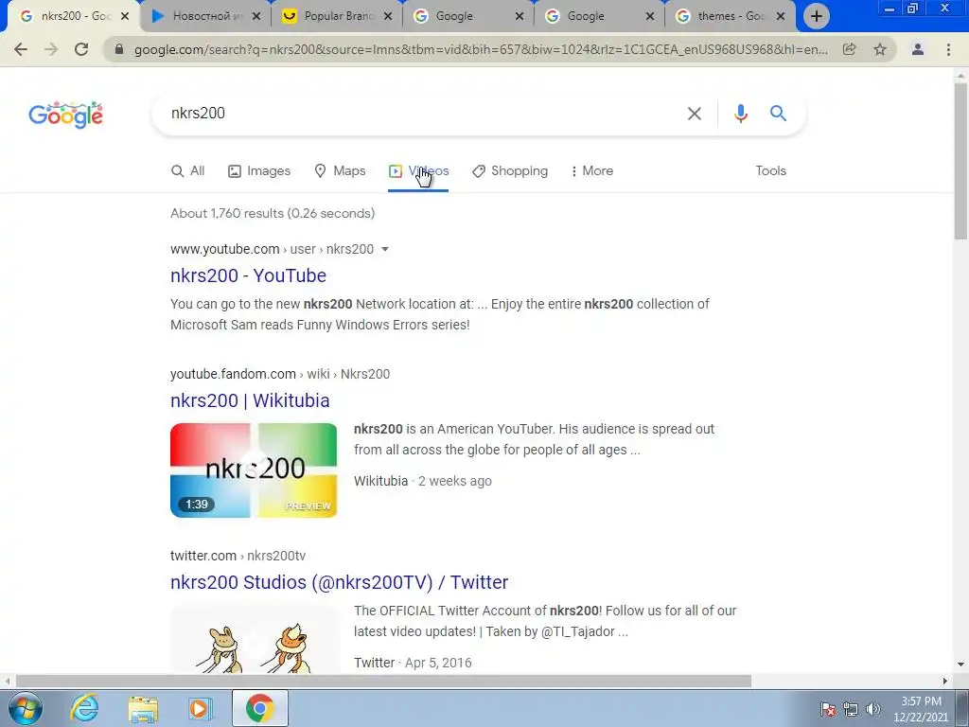Viewport: 969px width, 727px height.
Task: Click the browser Forward arrow
Action: pyautogui.click(x=51, y=49)
